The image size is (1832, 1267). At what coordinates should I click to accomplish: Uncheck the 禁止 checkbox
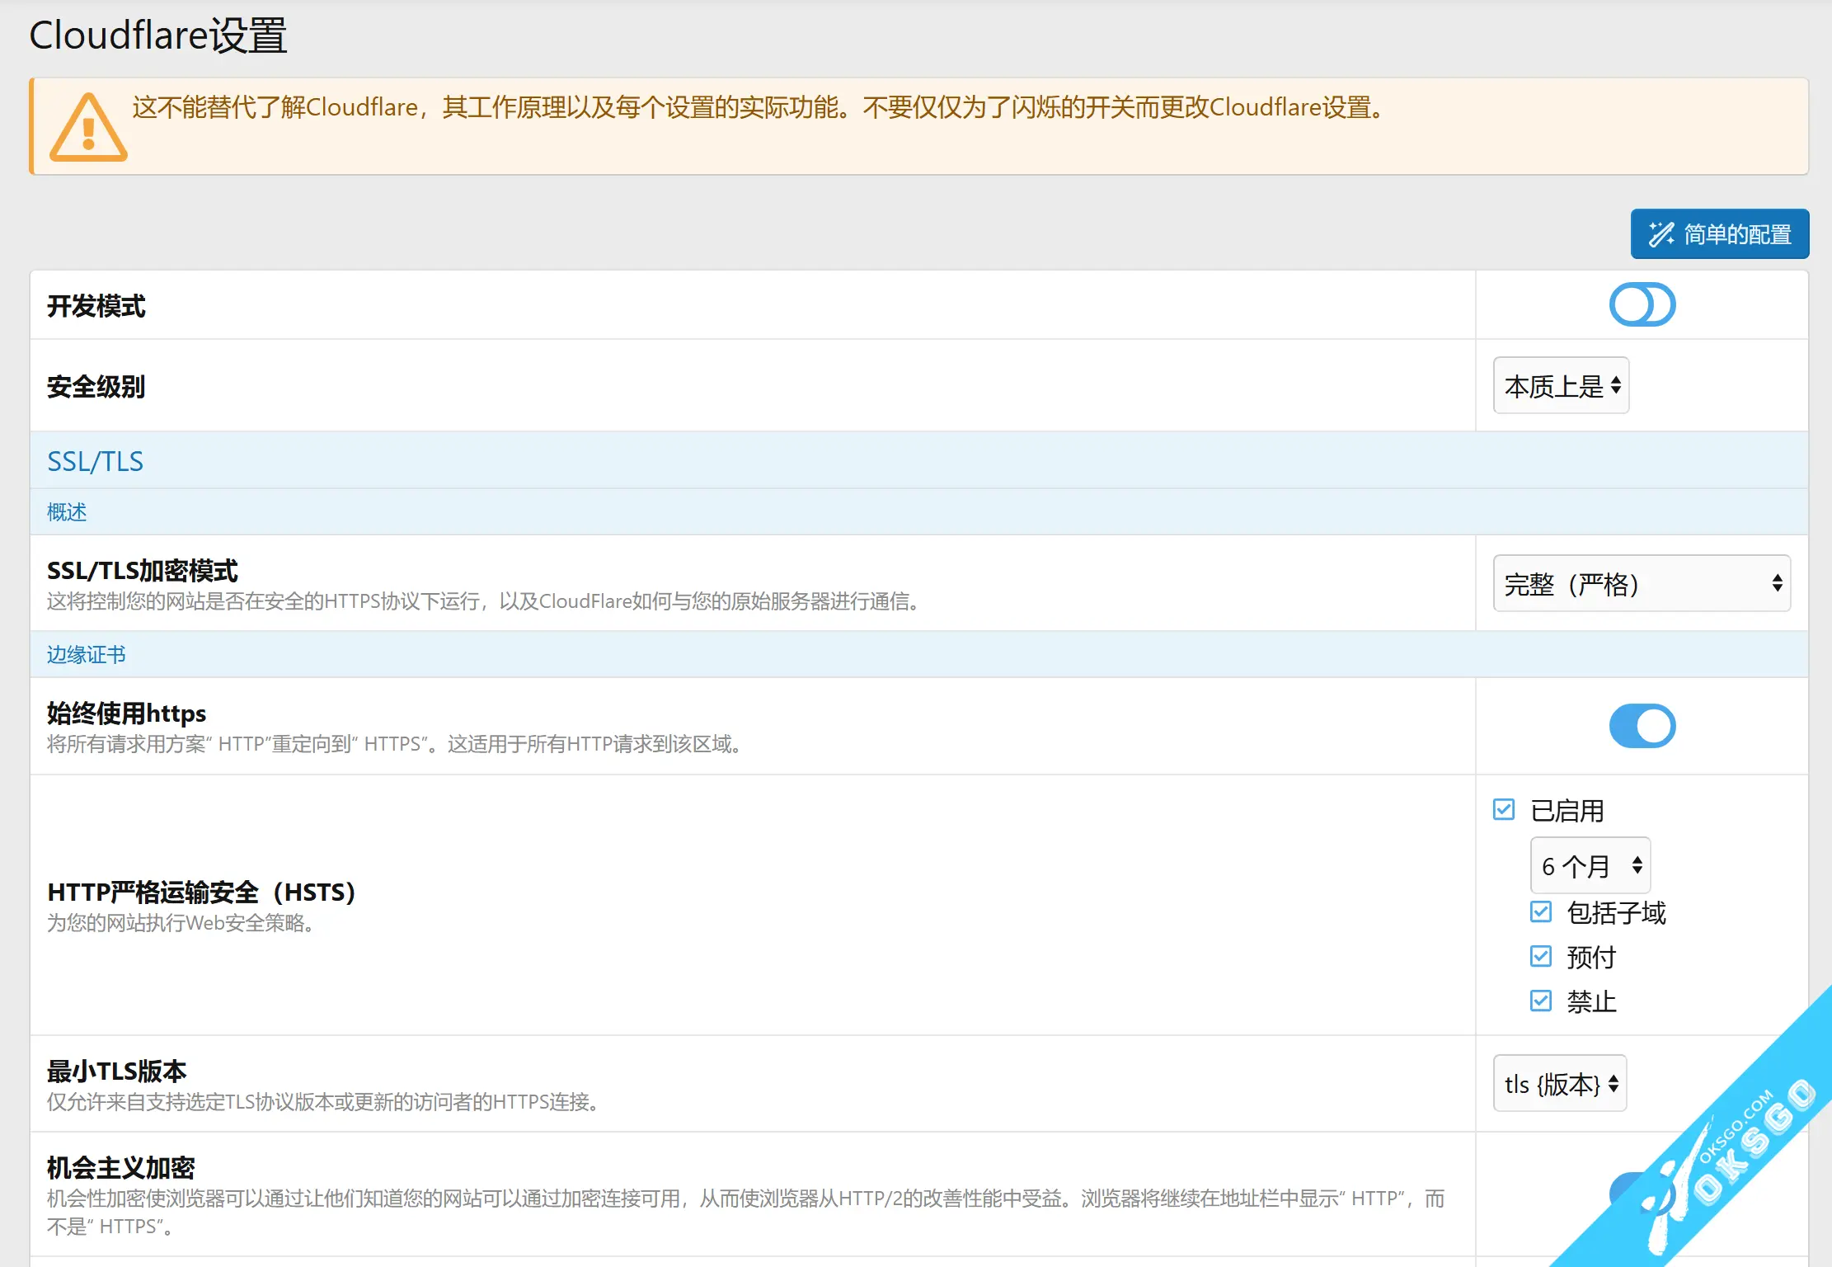pyautogui.click(x=1540, y=1001)
